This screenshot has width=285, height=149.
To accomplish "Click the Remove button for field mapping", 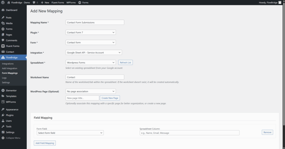I will (267, 132).
